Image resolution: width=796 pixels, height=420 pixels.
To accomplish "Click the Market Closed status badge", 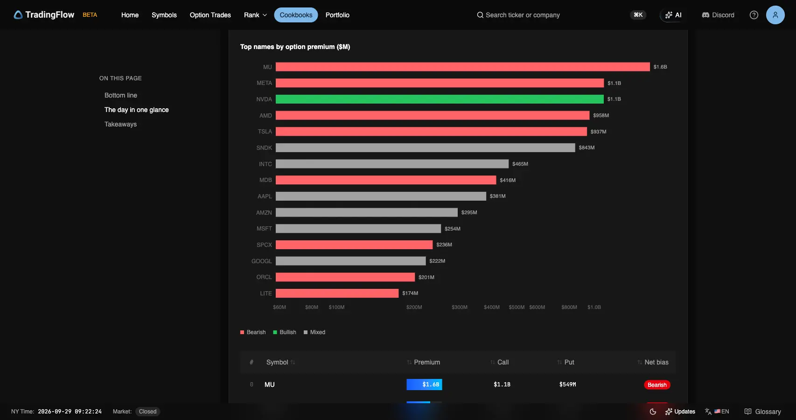I will pos(147,412).
